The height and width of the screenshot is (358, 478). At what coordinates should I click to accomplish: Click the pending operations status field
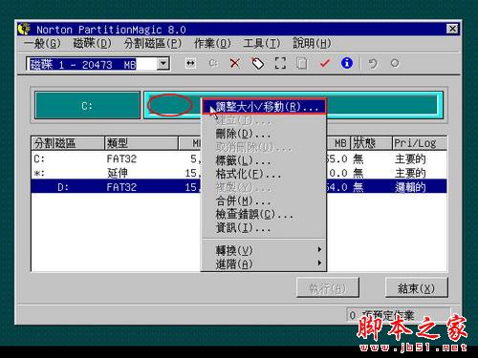pyautogui.click(x=399, y=315)
